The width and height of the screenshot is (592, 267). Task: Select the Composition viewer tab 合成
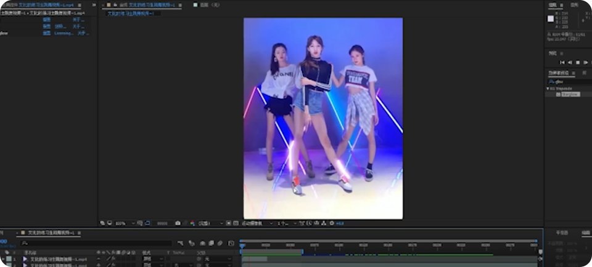pos(148,6)
